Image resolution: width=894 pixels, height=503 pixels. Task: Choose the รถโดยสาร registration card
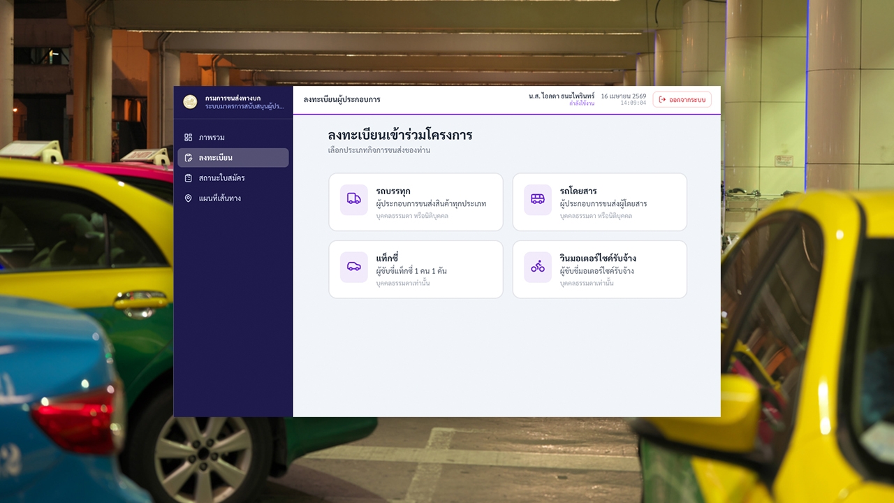click(x=599, y=202)
